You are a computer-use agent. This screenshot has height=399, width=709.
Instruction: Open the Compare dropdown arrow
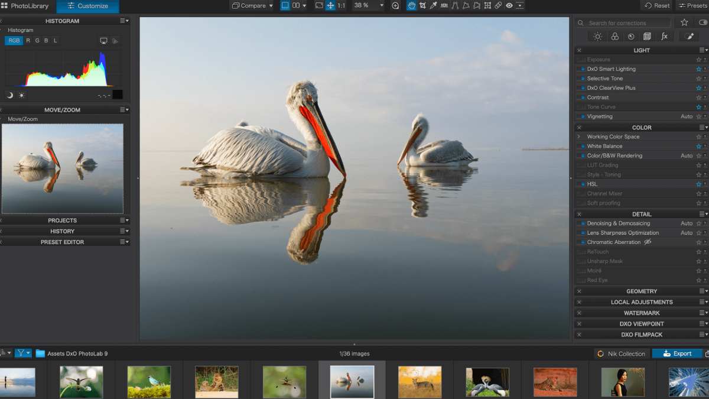(271, 6)
